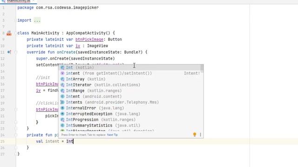The height and width of the screenshot is (167, 298).
Task: Click the folded import ellipsis placeholder
Action: click(x=37, y=20)
